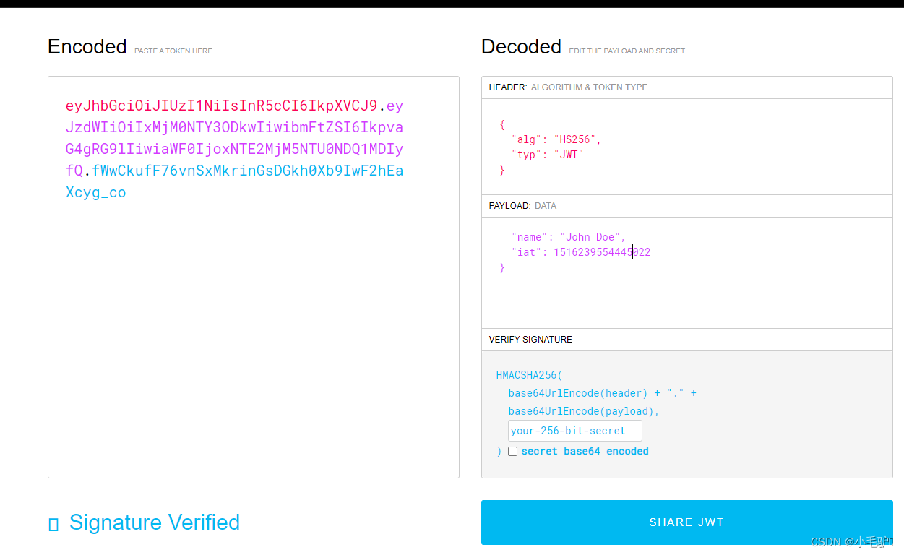This screenshot has width=904, height=555.
Task: Click the Encoded panel heading
Action: coord(87,46)
